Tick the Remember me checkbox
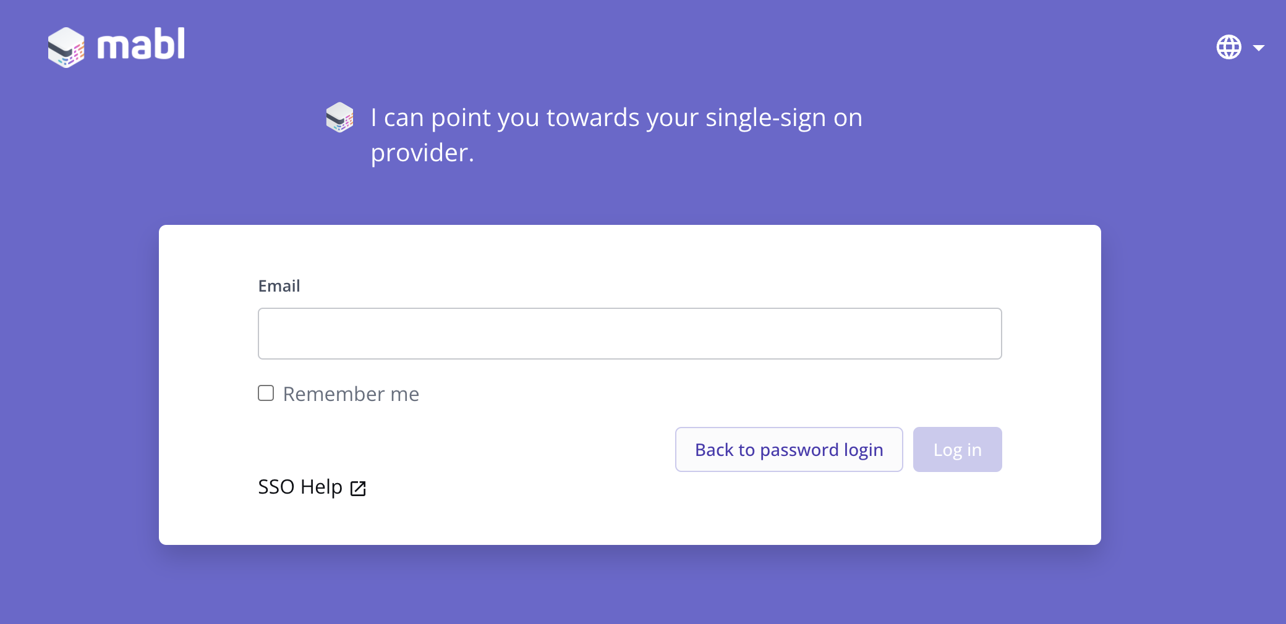 [266, 393]
